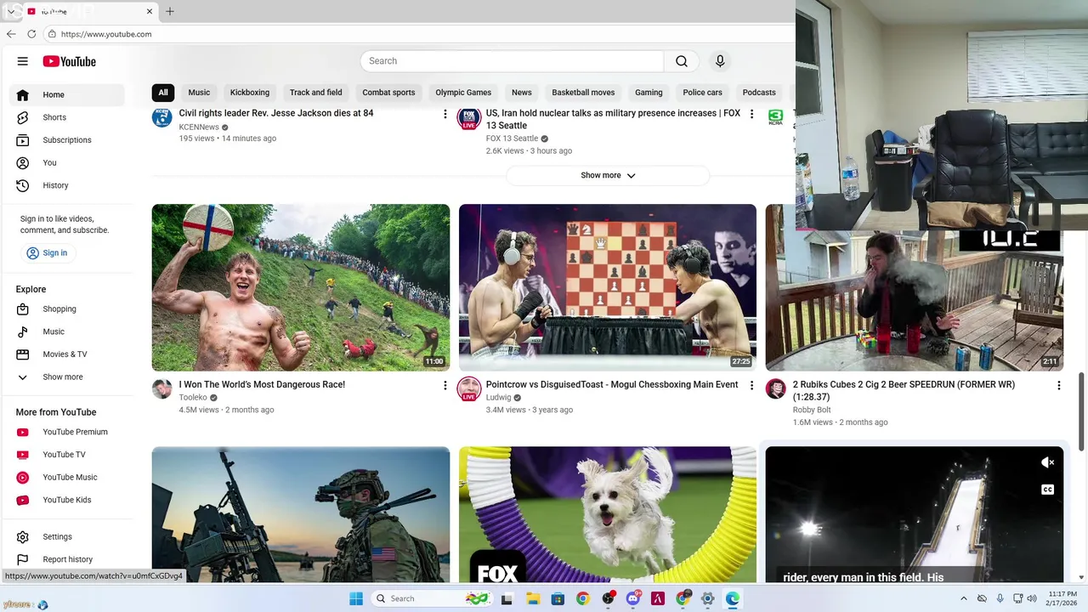Open YouTube Music

pos(68,477)
